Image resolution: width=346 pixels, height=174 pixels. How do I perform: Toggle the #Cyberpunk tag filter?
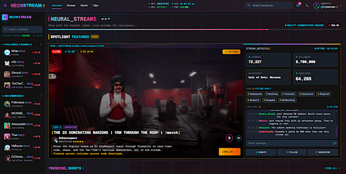[255, 94]
